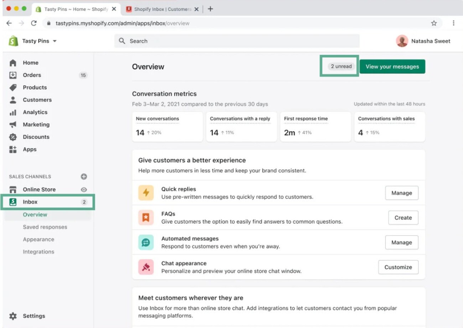Open the Integrations link in the sidebar
Image resolution: width=463 pixels, height=328 pixels.
click(x=38, y=252)
